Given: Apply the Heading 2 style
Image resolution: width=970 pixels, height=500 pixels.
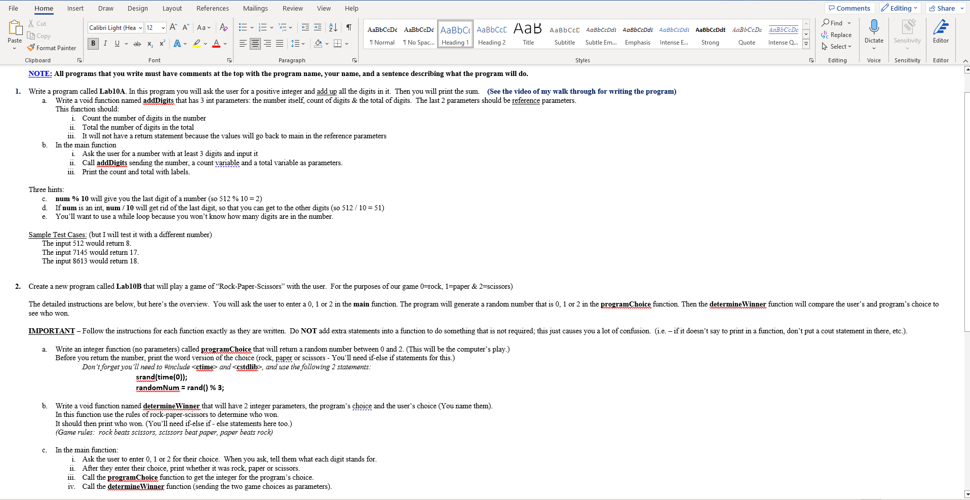Looking at the screenshot, I should point(491,34).
